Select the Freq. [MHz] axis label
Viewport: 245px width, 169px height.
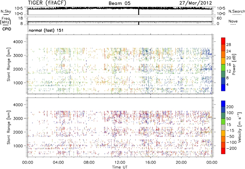6,20
